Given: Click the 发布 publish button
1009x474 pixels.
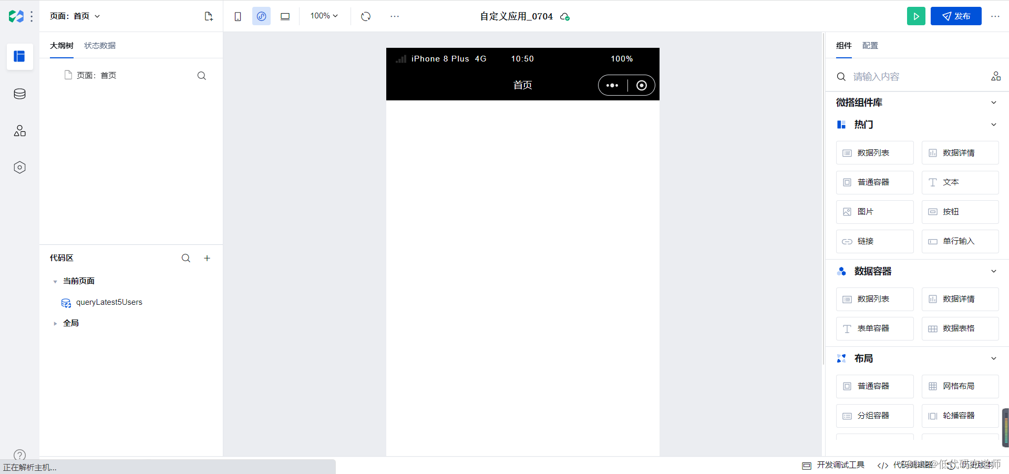Looking at the screenshot, I should click(956, 16).
